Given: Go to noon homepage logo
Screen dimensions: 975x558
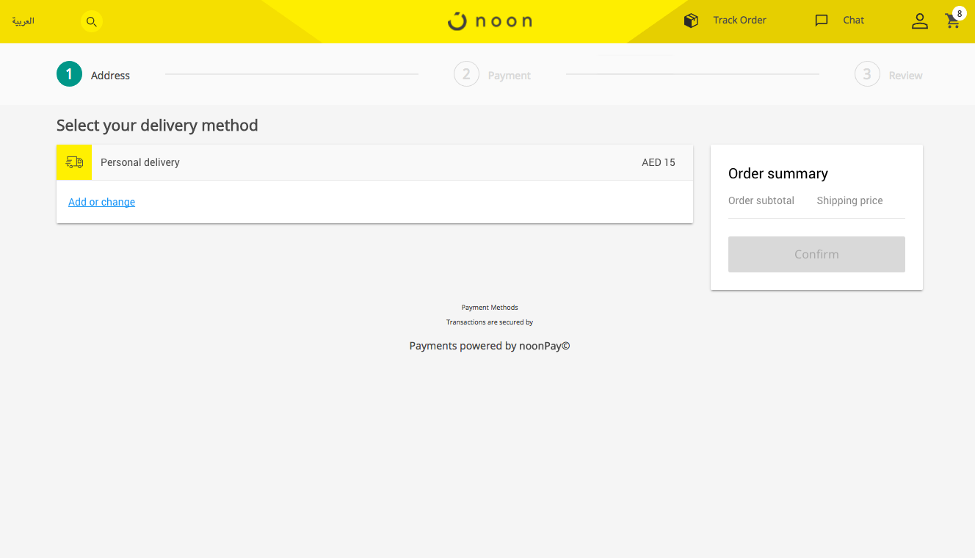Looking at the screenshot, I should (490, 21).
